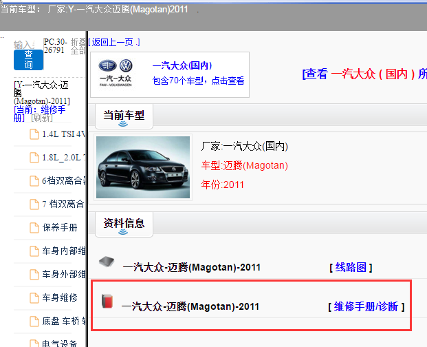
Task: Select the 资料信息 tab
Action: [124, 224]
